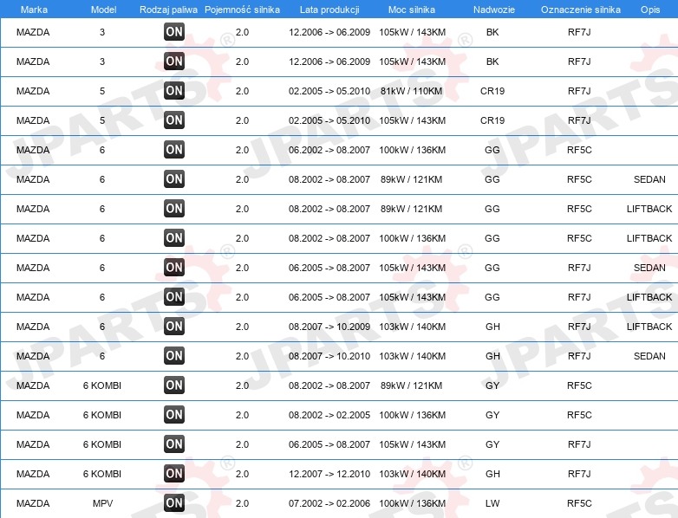Select the 81kW / 110KM power cell
This screenshot has width=678, height=518.
[x=412, y=91]
